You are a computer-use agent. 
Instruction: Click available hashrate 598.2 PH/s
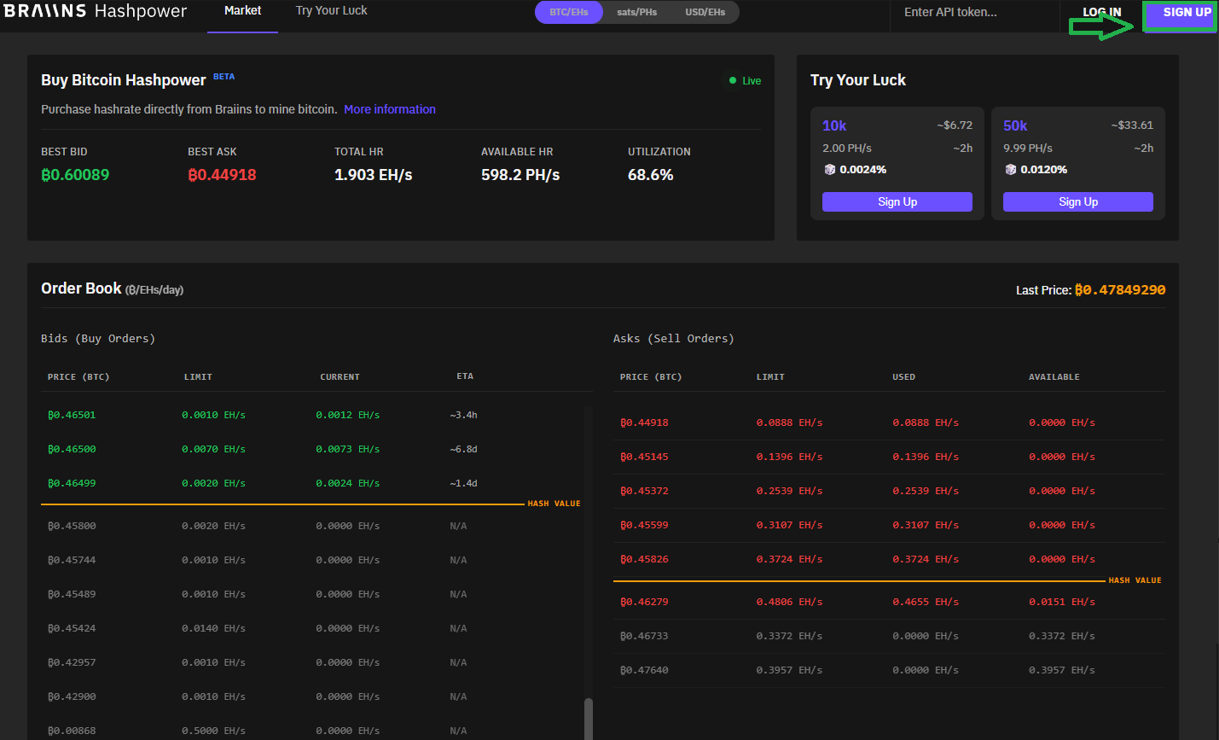[520, 175]
